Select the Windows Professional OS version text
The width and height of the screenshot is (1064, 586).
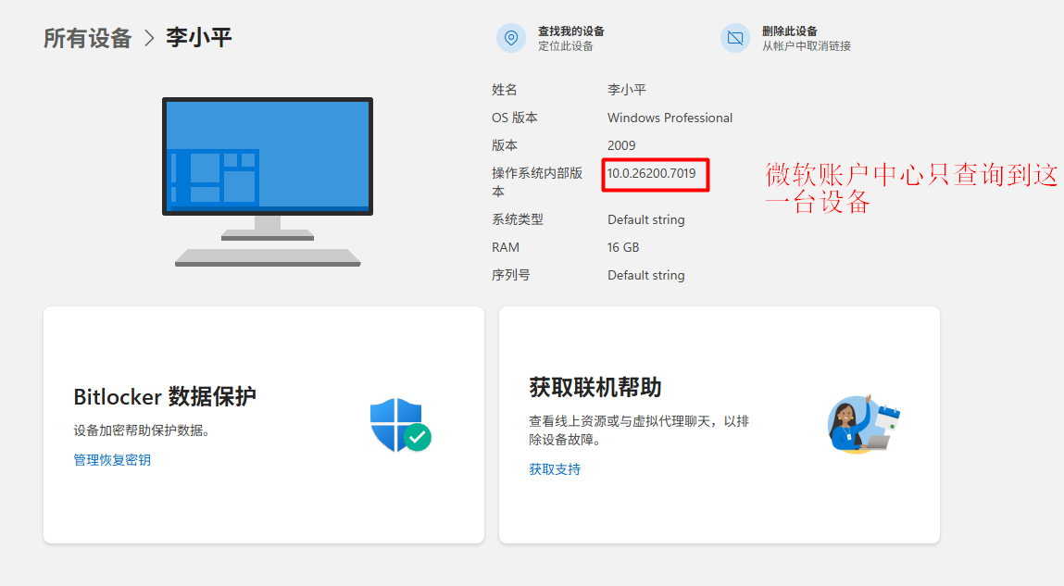pos(670,118)
